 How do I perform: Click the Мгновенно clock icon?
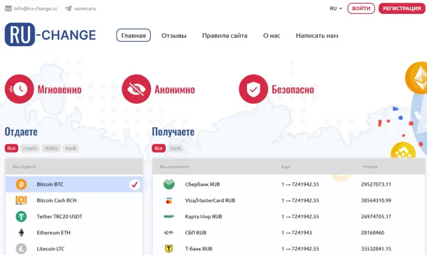[x=19, y=89]
